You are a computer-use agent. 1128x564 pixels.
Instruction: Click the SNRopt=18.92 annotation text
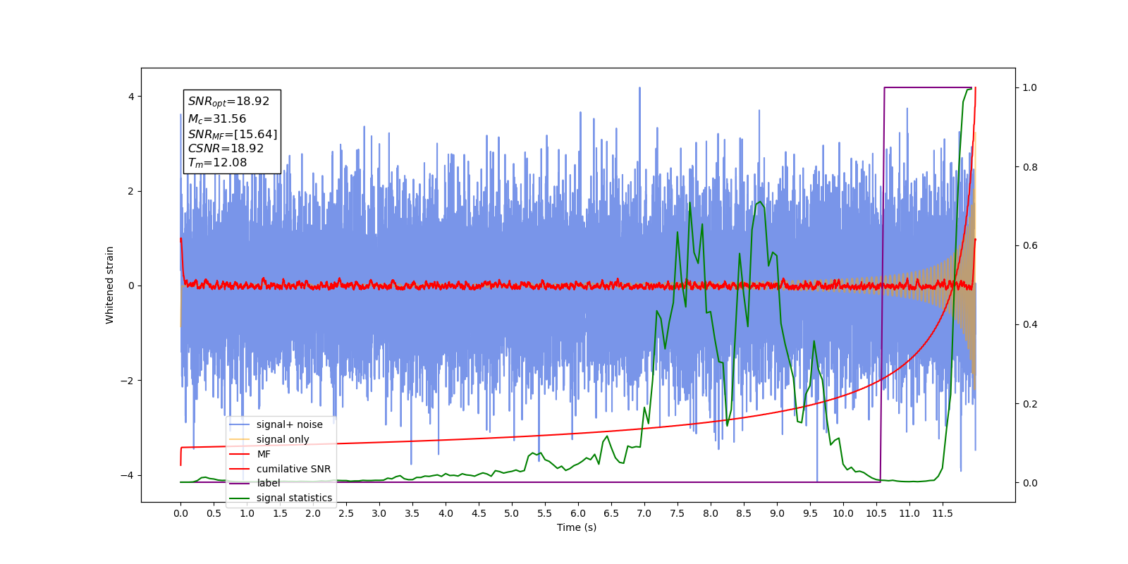coord(228,102)
